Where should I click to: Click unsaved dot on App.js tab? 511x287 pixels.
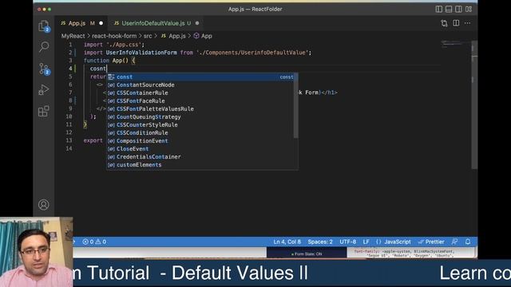(x=101, y=23)
